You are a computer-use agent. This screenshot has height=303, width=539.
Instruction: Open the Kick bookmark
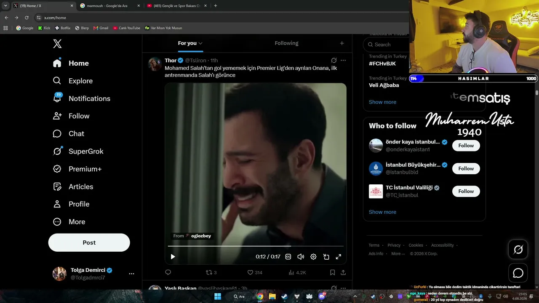pyautogui.click(x=44, y=28)
